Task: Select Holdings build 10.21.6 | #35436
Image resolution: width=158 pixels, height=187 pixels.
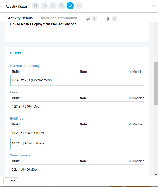Action: (28, 133)
